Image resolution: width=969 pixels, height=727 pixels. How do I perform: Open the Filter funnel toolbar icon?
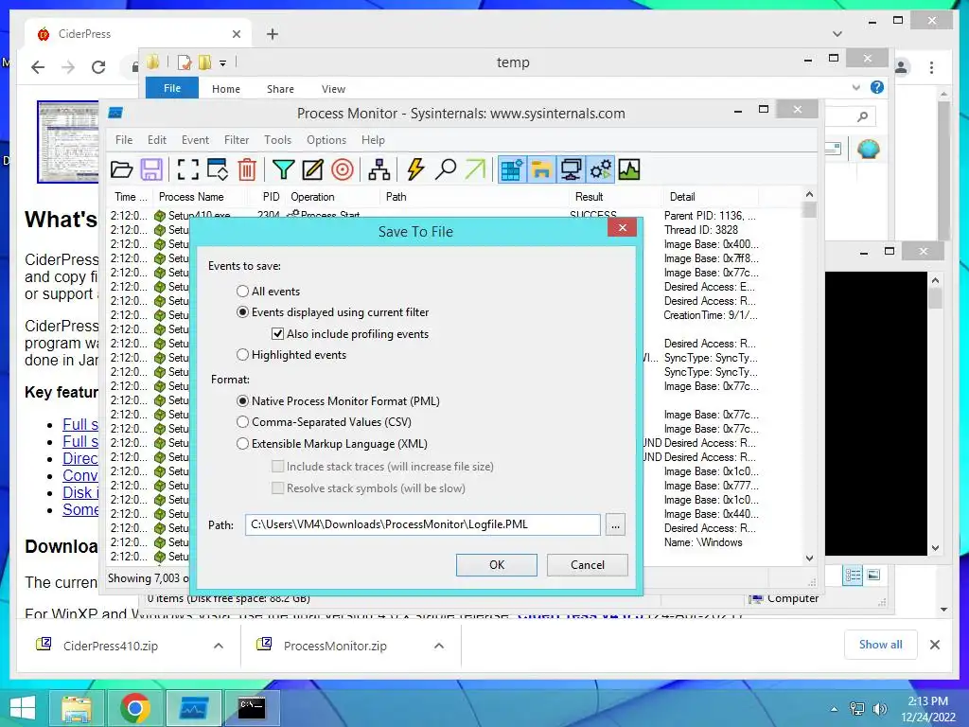coord(283,169)
